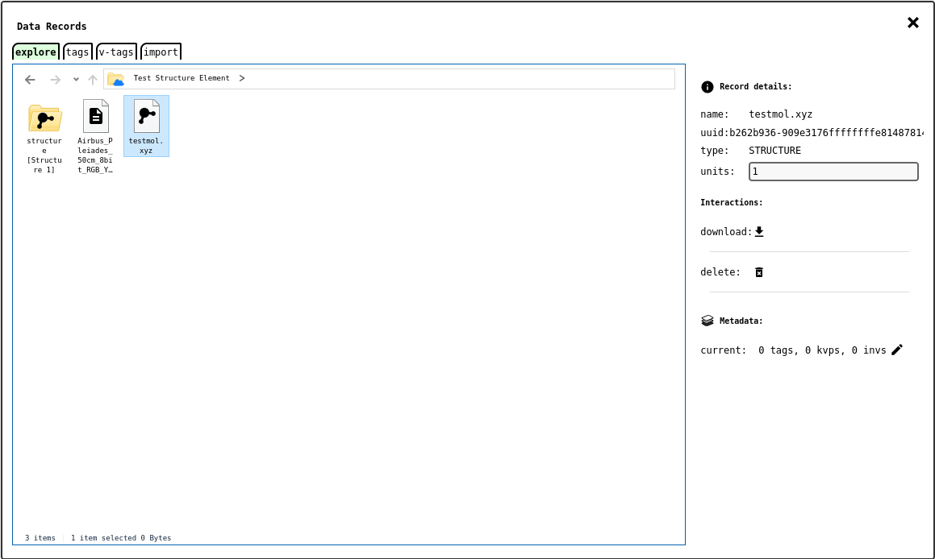Open recent locations dropdown chevron
Screen dimensions: 935x559
pos(76,79)
